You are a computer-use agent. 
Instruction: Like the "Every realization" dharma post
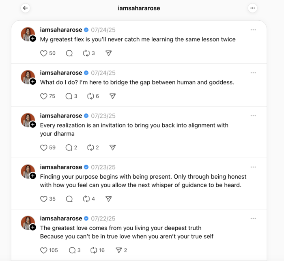[x=44, y=148]
